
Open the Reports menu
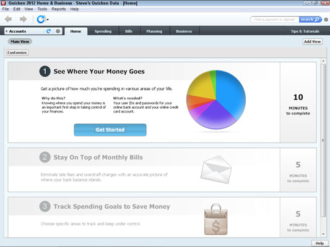click(x=58, y=9)
